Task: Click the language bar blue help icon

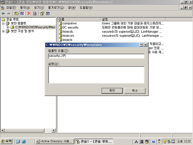Action: [x=153, y=142]
